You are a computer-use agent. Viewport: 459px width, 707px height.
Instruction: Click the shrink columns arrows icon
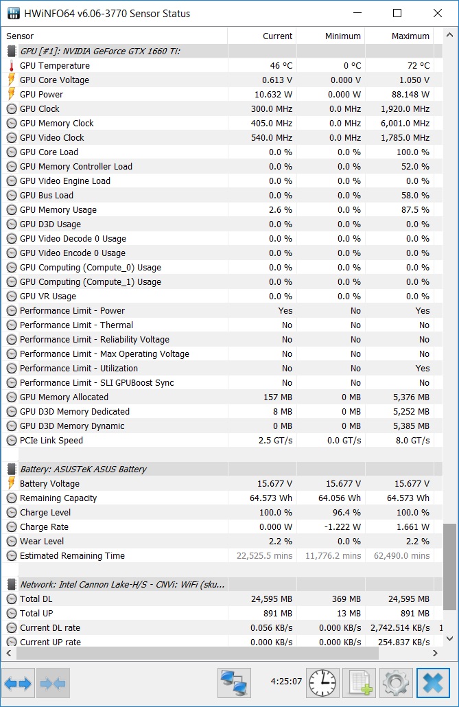click(53, 684)
